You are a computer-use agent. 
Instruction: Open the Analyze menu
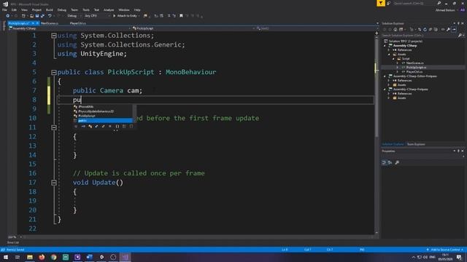109,9
